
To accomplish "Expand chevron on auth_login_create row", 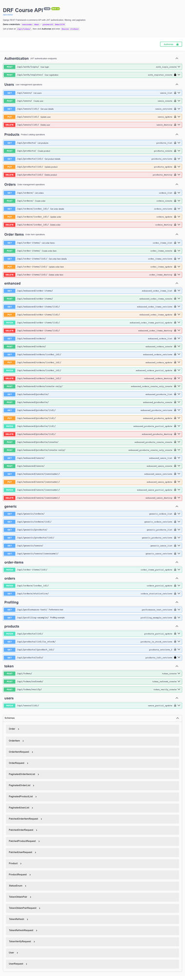I will (x=179, y=66).
